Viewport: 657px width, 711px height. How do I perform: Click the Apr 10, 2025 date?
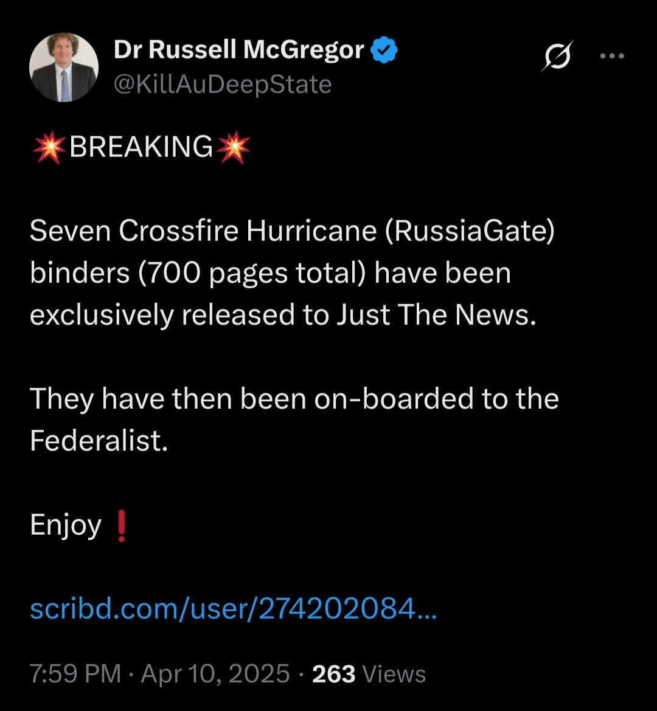pyautogui.click(x=215, y=674)
